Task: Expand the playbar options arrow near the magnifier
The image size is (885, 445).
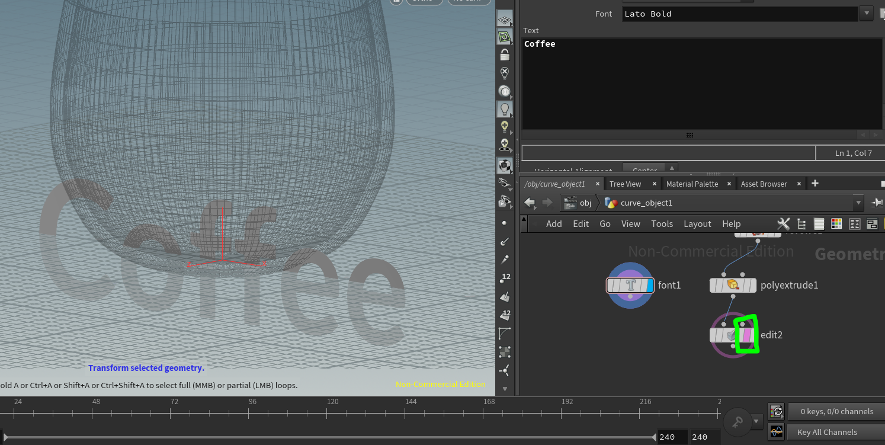Action: click(x=756, y=422)
